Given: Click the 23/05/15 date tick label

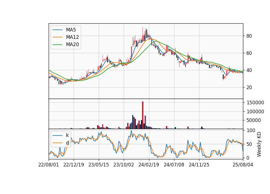Looking at the screenshot, I should click(x=99, y=165).
